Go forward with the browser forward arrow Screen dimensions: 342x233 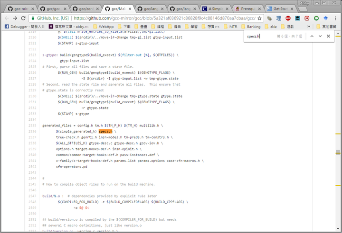point(15,18)
